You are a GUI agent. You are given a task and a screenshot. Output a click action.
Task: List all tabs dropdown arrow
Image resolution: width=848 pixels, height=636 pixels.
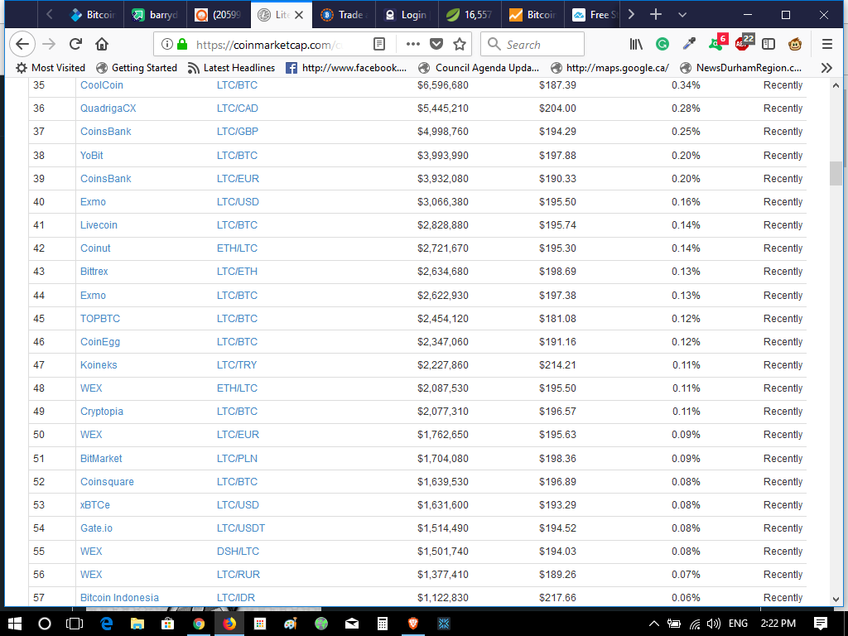pyautogui.click(x=682, y=15)
